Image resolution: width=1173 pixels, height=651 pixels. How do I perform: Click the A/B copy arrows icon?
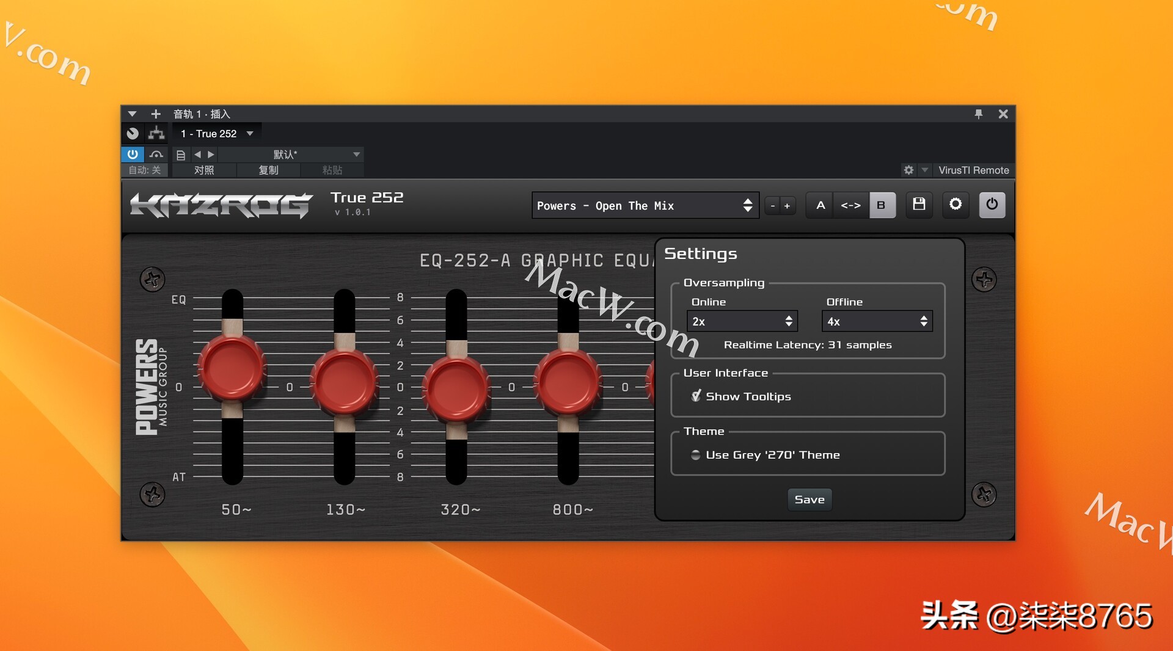[850, 205]
